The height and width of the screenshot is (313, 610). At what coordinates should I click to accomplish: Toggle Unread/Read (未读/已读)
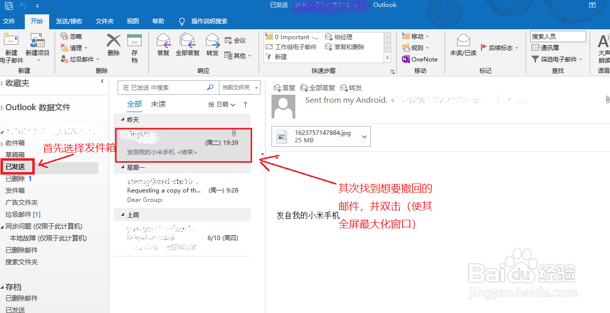click(x=463, y=45)
